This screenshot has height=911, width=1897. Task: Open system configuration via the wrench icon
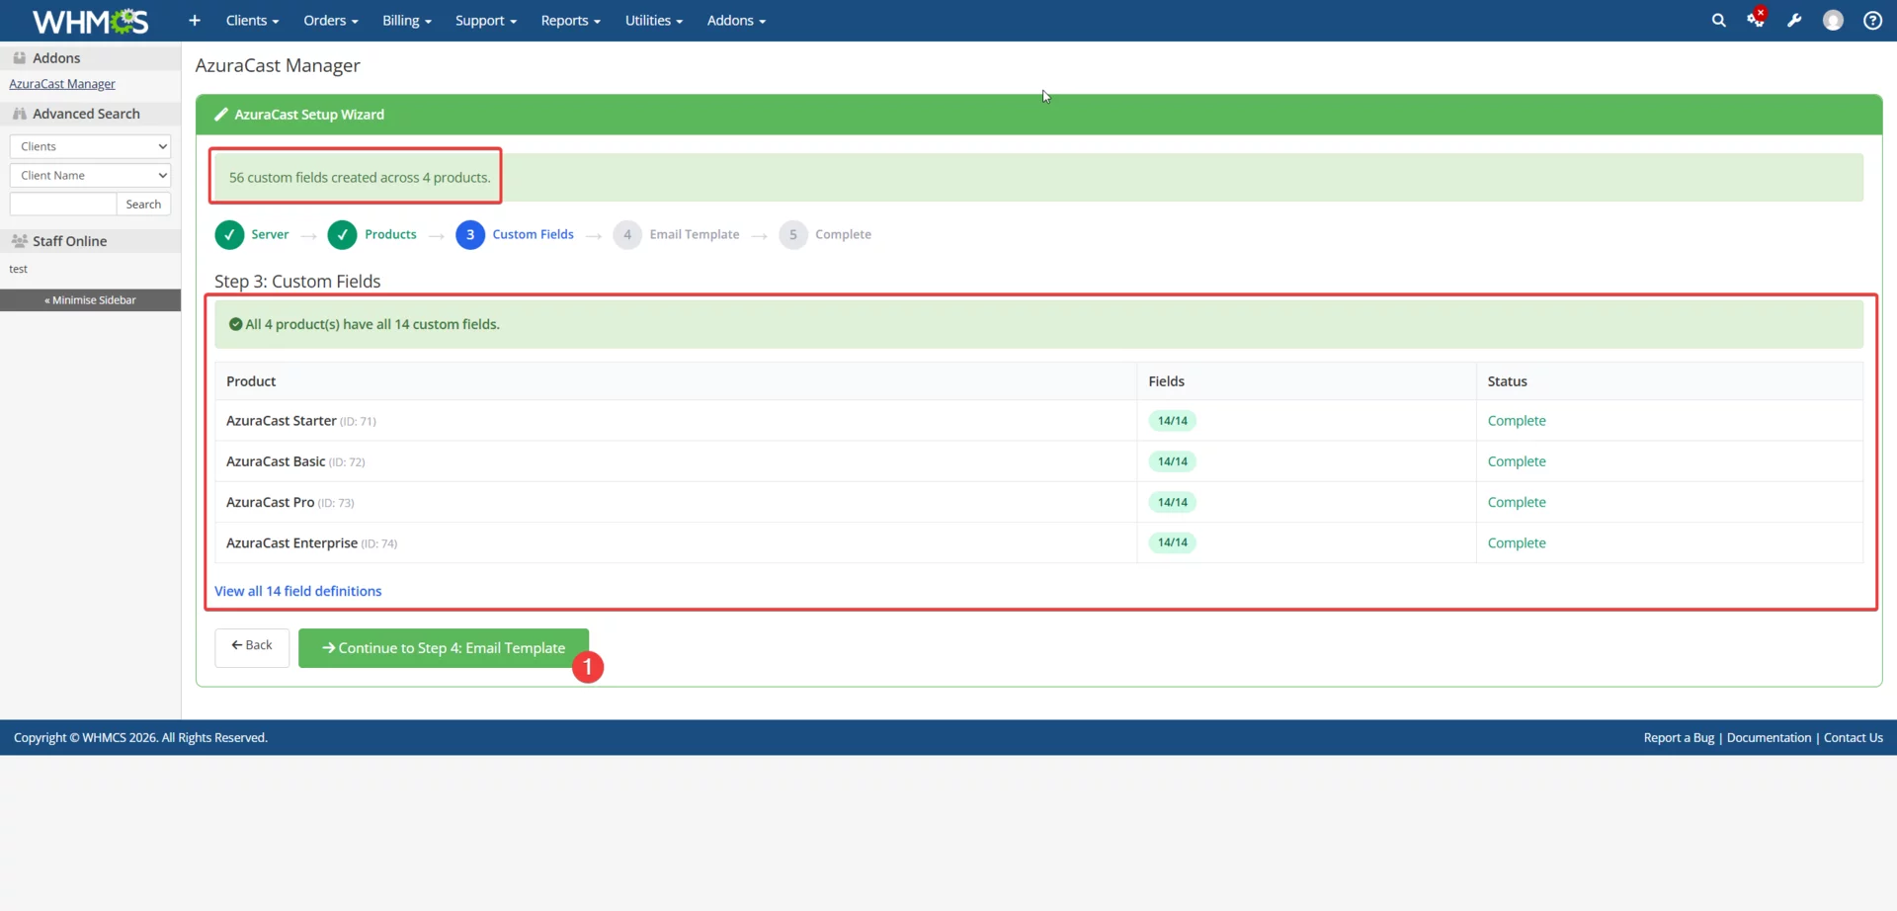[x=1796, y=20]
